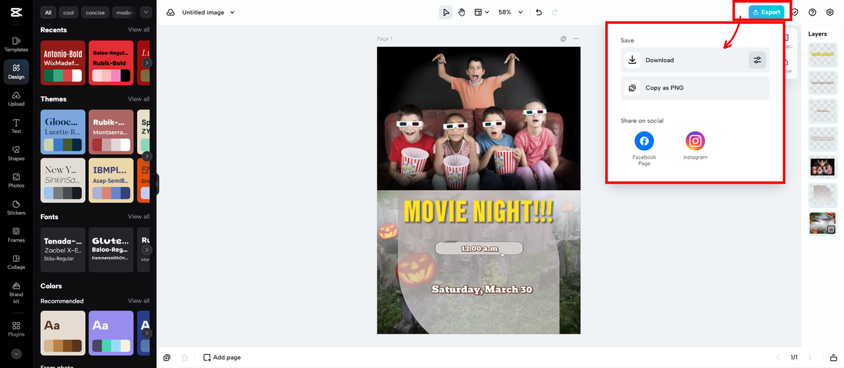
Task: Click the cloud save status icon
Action: click(171, 13)
